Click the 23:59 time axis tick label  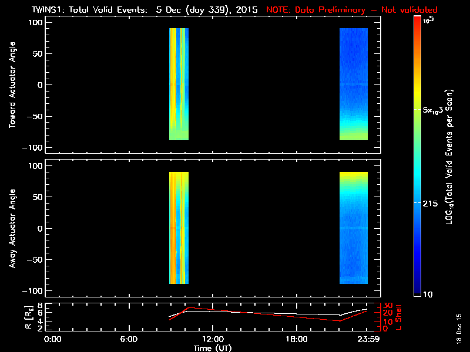point(367,340)
